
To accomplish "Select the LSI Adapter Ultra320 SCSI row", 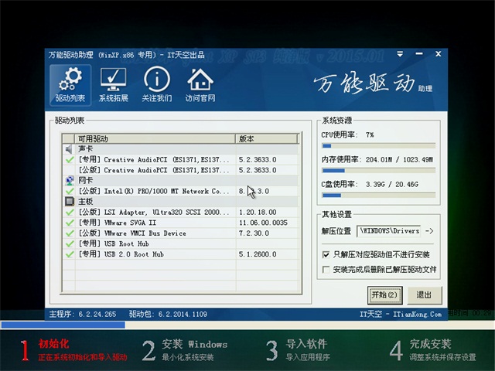I will 155,212.
